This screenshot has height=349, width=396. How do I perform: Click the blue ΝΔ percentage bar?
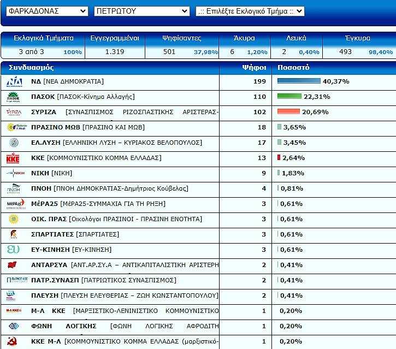pos(299,81)
